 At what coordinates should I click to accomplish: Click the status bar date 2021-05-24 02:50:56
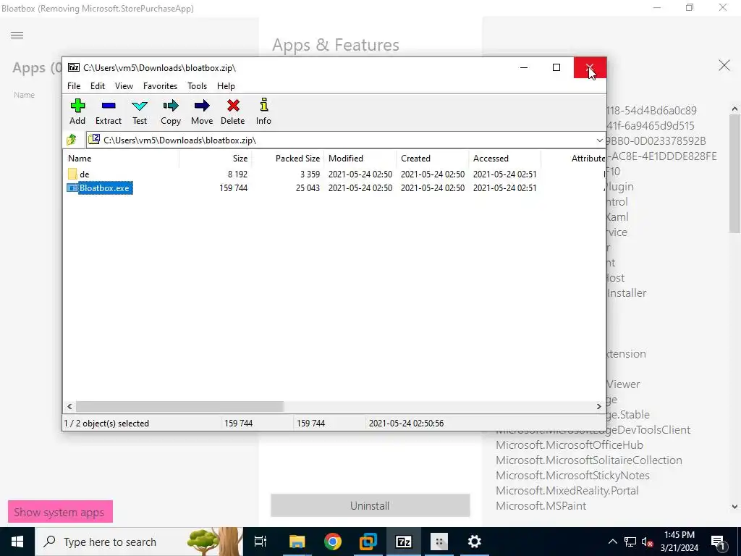(x=407, y=423)
